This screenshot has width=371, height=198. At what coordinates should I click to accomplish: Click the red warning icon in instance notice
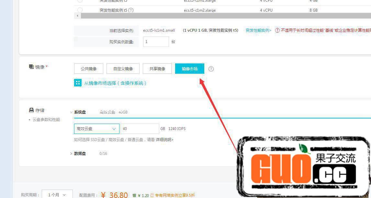(277, 30)
